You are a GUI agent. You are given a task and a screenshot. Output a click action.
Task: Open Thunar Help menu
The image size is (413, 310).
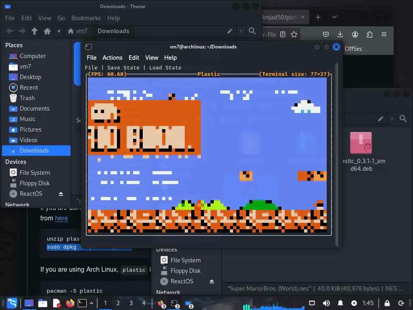[113, 18]
